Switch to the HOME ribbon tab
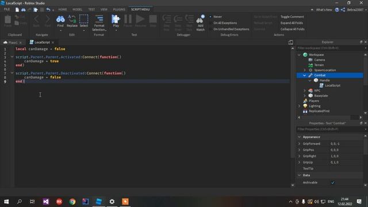Viewport: 368px width, 207px height. tap(63, 10)
